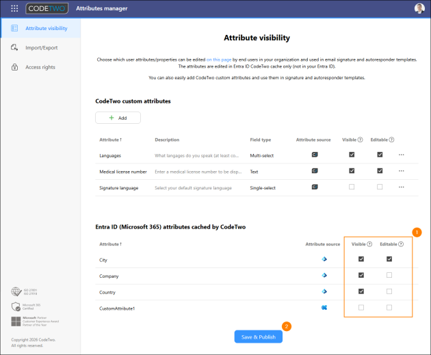The image size is (431, 355).
Task: Check Visible for Signature language
Action: click(352, 187)
